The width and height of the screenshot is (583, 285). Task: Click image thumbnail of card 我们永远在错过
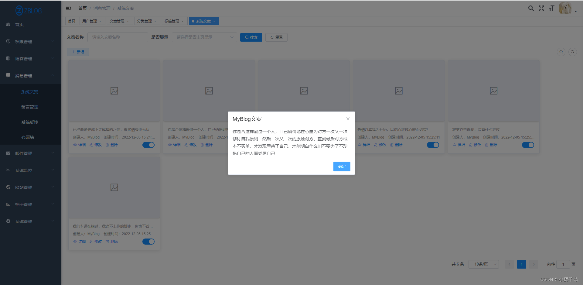tap(114, 187)
